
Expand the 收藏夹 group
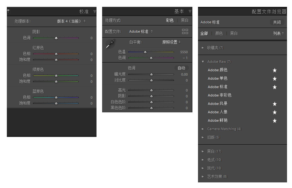tap(203, 48)
